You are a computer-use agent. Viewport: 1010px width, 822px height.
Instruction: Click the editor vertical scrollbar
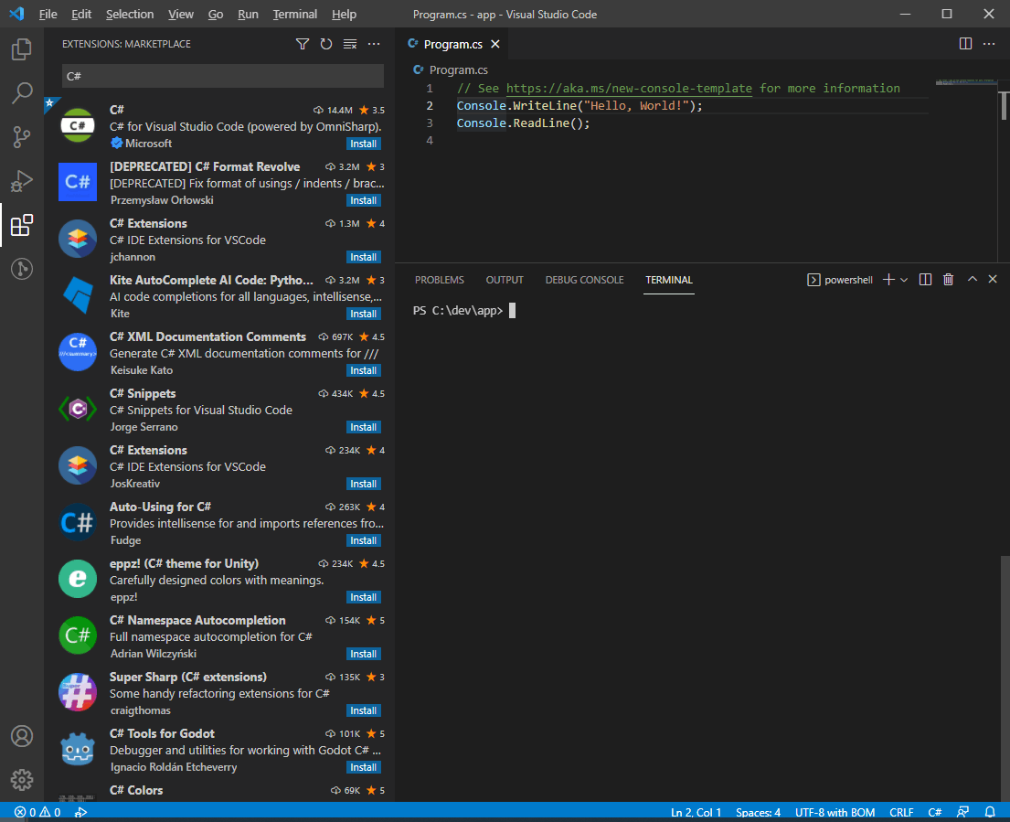(x=1005, y=106)
